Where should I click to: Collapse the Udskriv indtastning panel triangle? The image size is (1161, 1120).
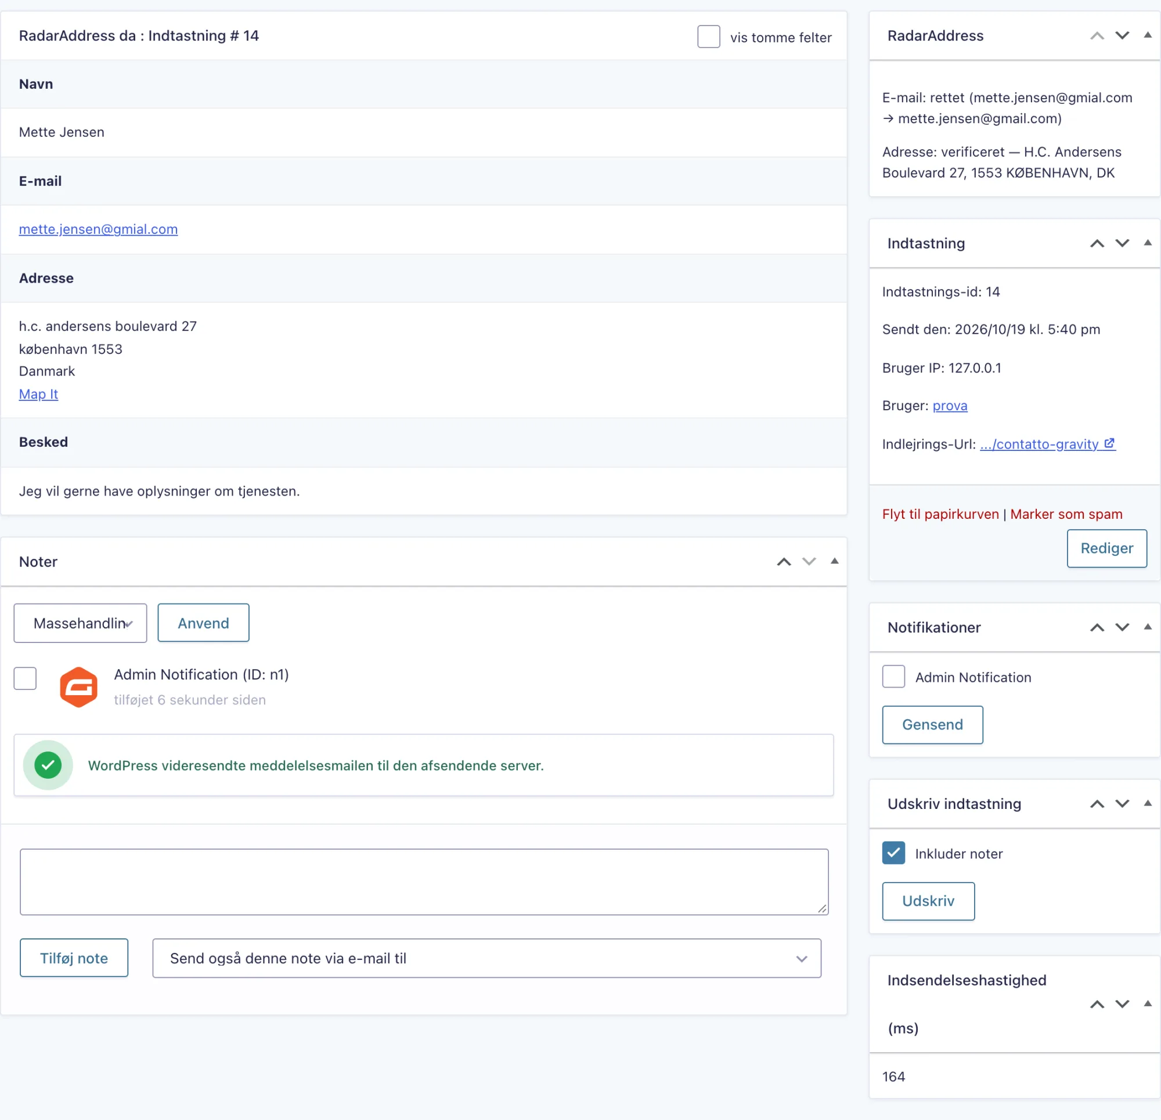pos(1148,803)
